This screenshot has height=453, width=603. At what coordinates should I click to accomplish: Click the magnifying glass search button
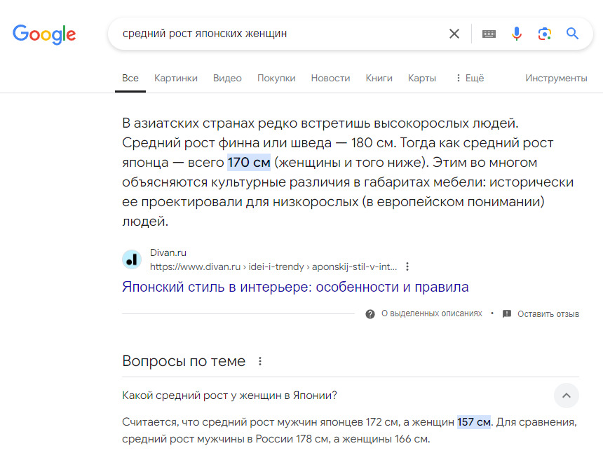573,34
